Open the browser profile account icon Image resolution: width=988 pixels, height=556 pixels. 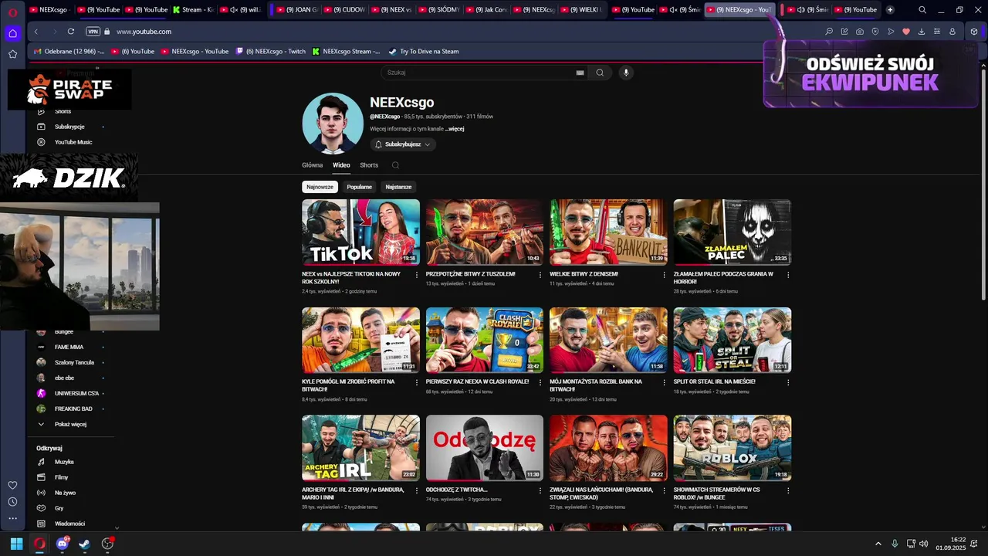[952, 32]
